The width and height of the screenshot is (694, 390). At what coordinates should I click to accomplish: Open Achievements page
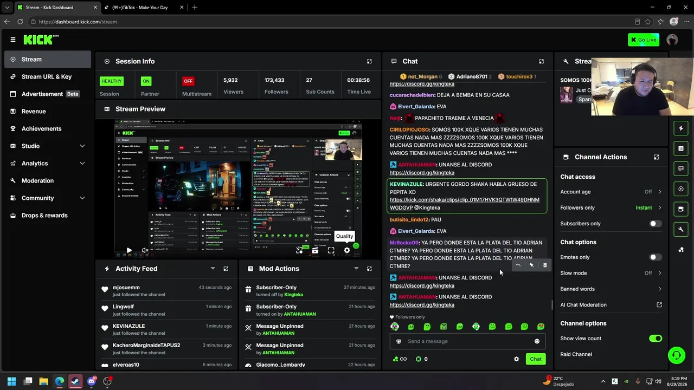tap(48, 129)
